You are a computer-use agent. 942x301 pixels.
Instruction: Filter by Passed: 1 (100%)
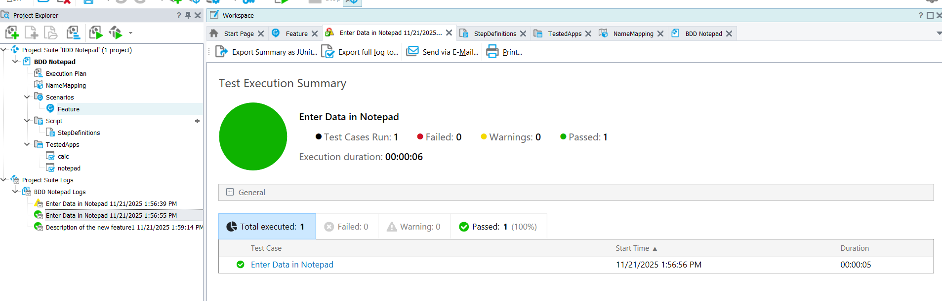[498, 226]
